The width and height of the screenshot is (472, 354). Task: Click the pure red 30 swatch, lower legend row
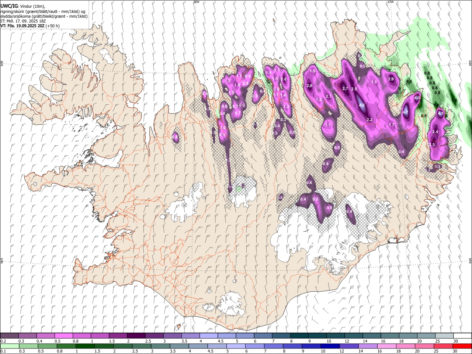click(x=462, y=346)
